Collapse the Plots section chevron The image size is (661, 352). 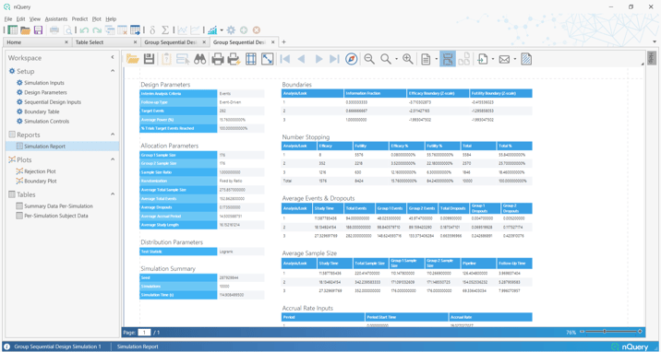(113, 159)
